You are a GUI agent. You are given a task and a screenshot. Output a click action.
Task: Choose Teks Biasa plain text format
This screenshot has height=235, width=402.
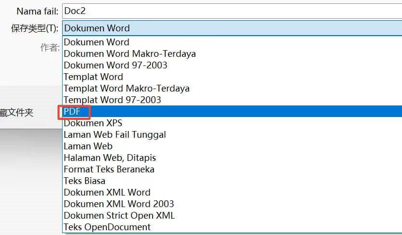(x=84, y=181)
